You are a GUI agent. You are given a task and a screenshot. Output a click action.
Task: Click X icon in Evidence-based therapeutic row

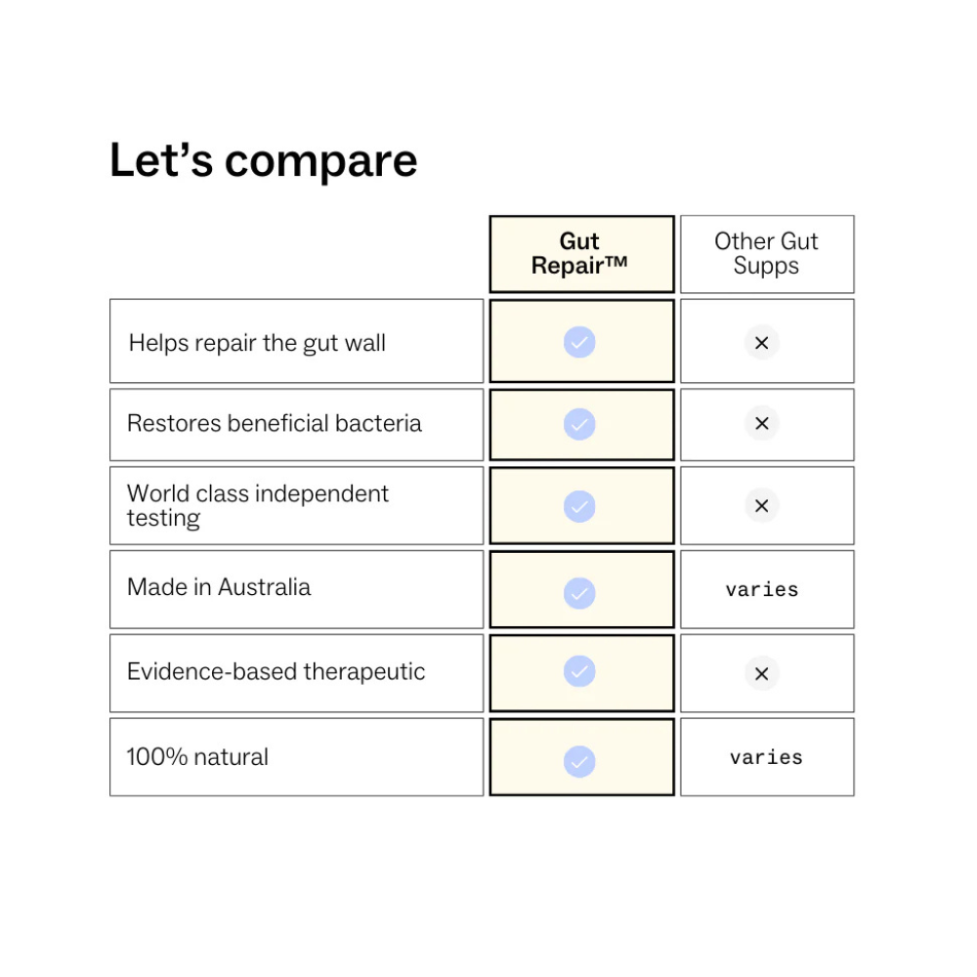(762, 673)
